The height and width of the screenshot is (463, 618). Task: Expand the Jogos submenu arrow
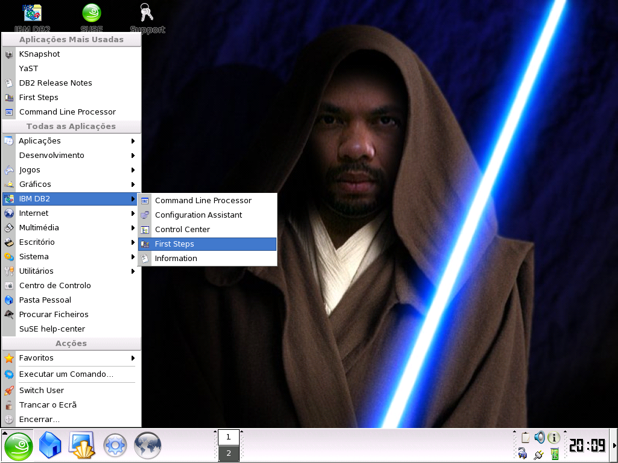click(x=133, y=170)
